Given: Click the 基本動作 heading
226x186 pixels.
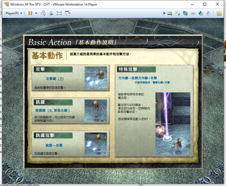Looking at the screenshot, I should click(47, 56).
